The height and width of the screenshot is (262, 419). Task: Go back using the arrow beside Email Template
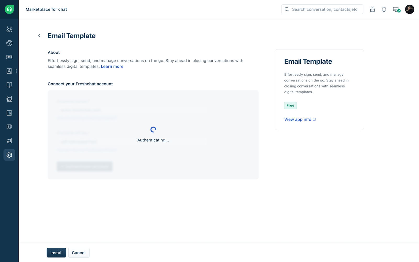[39, 36]
